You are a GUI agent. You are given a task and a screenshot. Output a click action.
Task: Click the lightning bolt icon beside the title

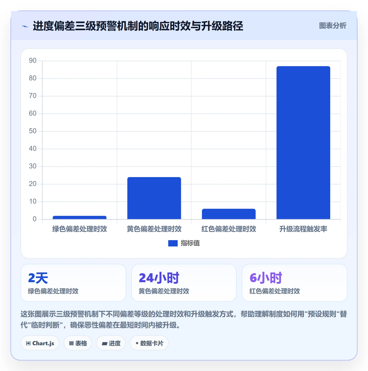[25, 26]
